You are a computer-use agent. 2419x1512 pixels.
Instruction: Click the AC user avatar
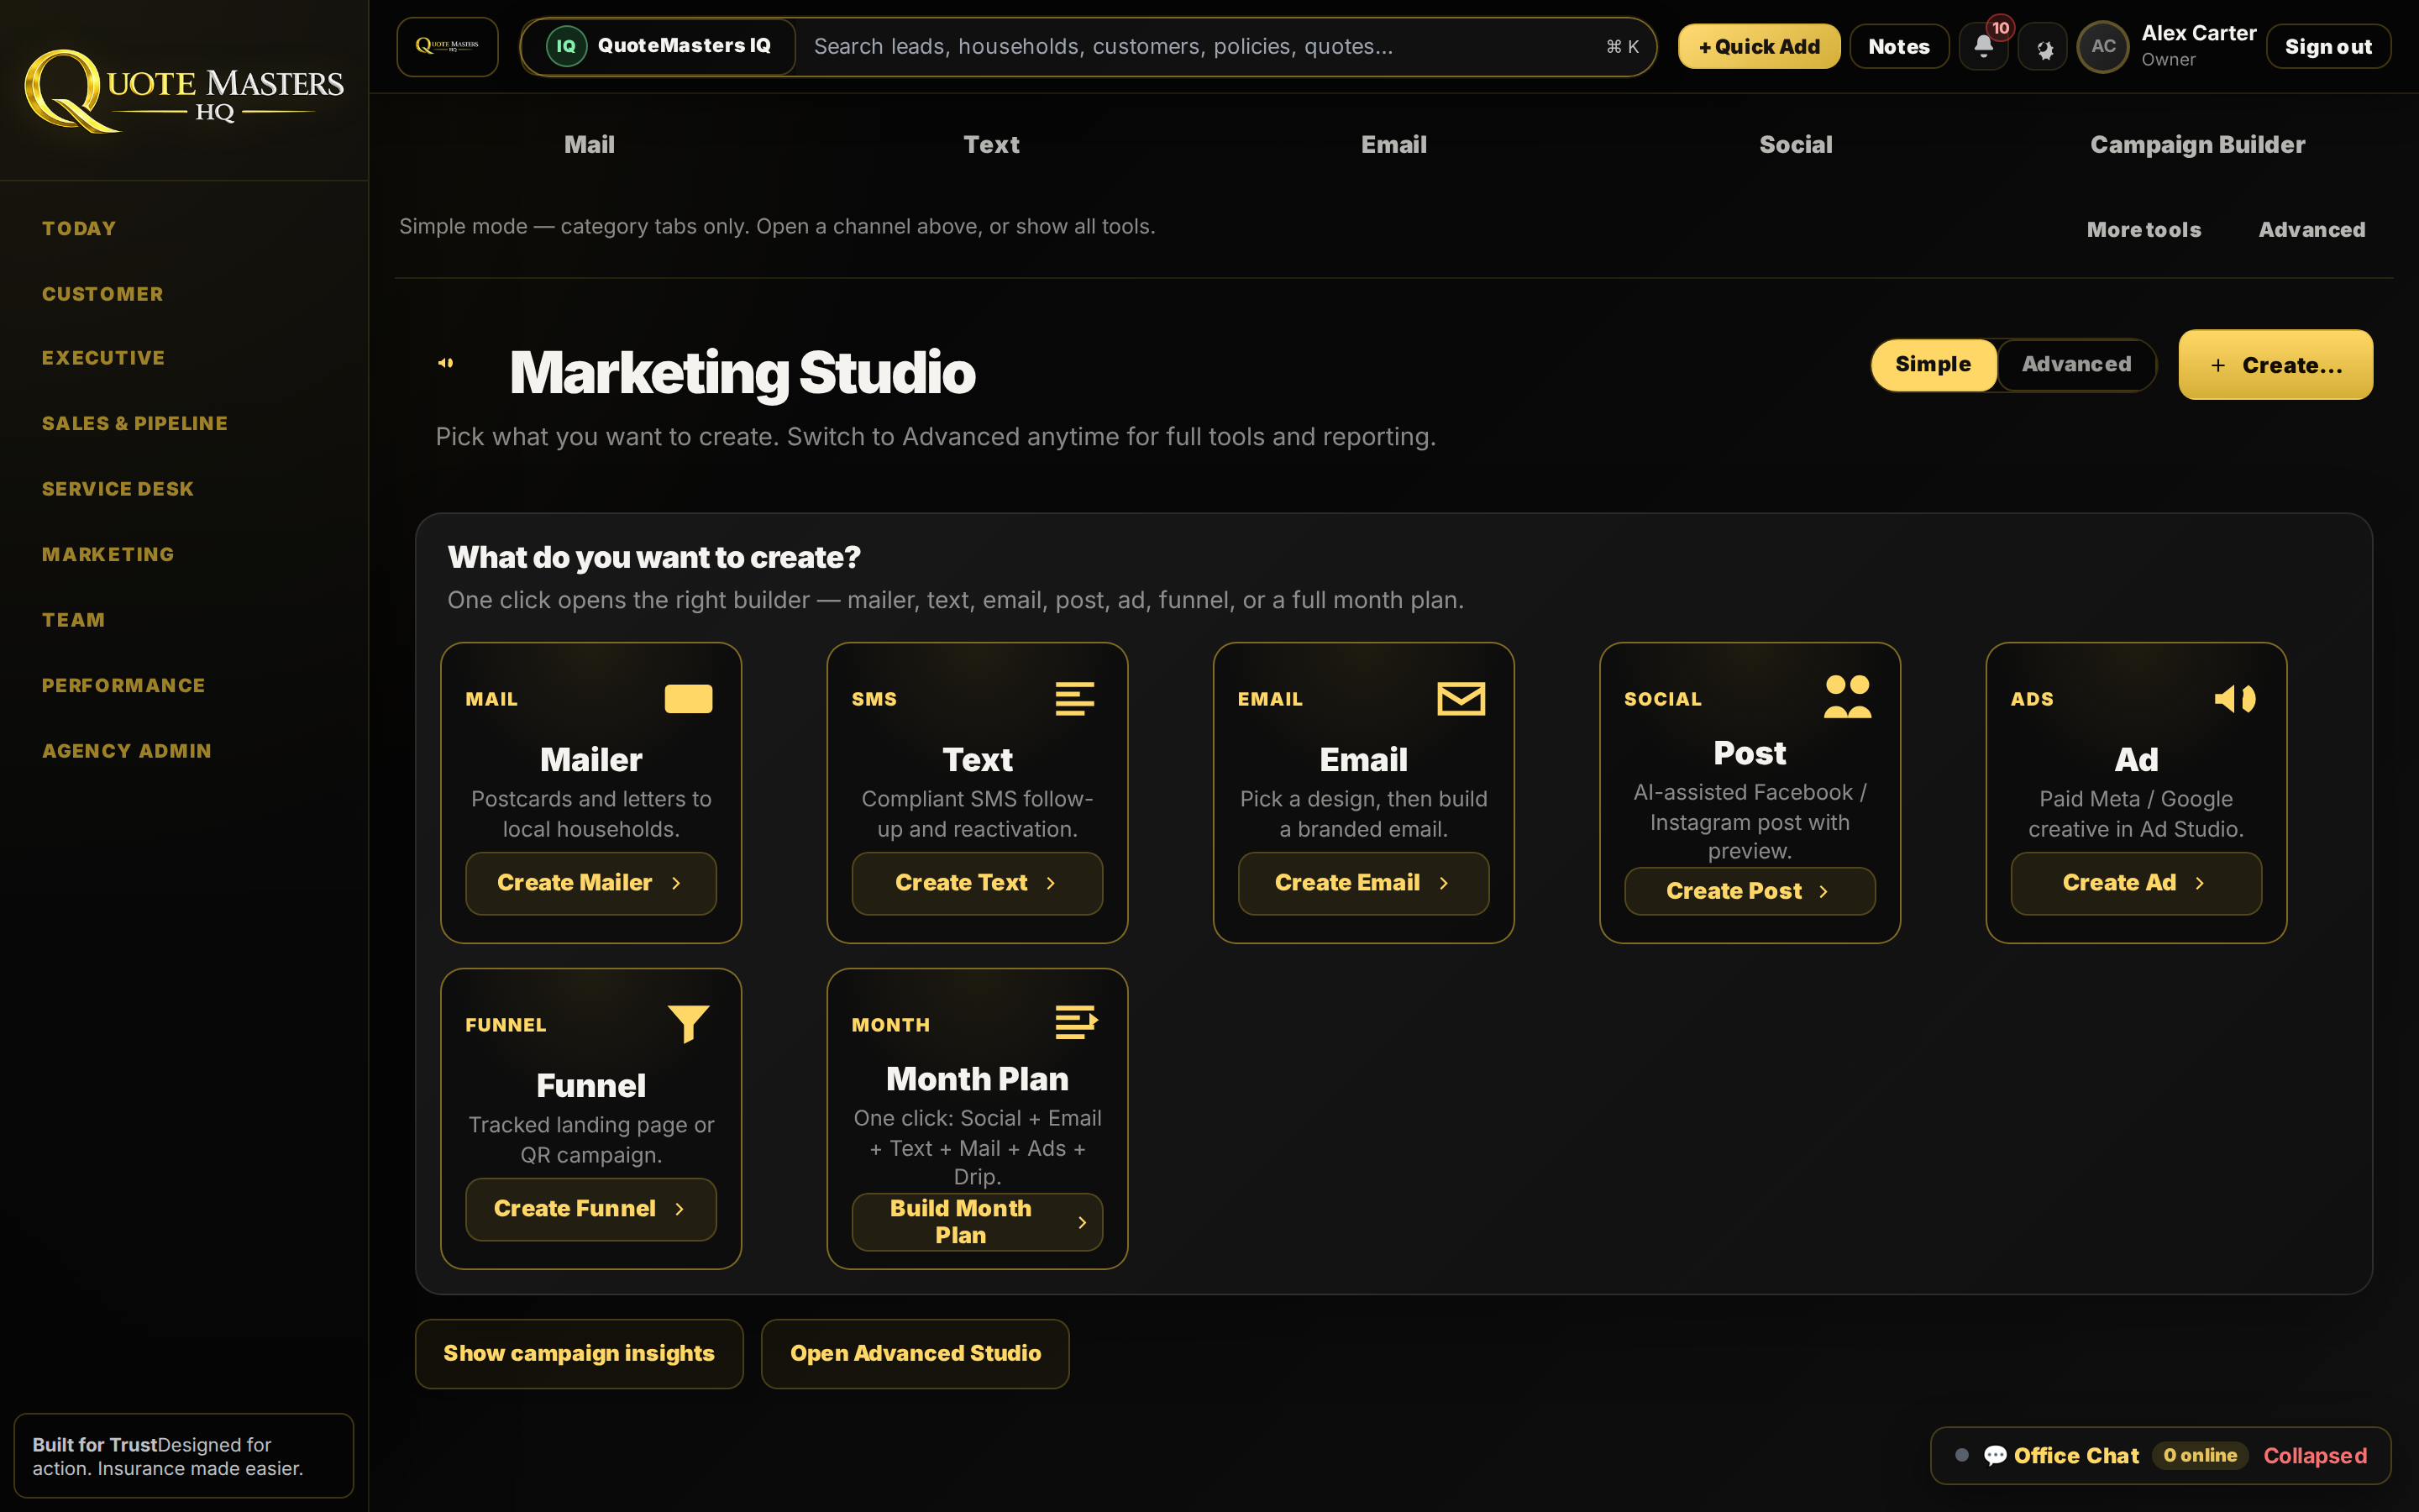click(x=2103, y=46)
